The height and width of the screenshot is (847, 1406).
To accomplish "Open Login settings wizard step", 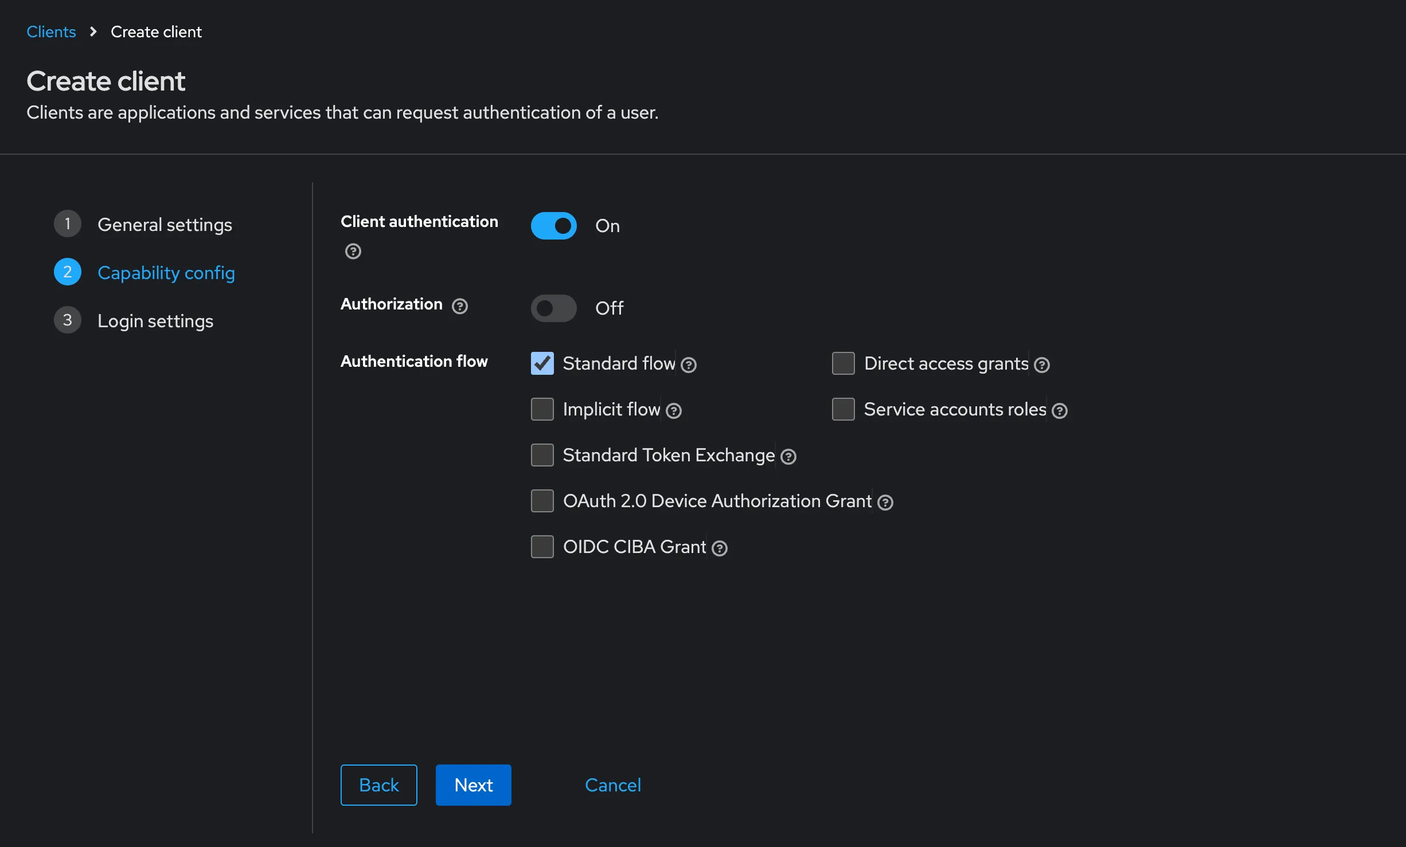I will [x=155, y=321].
